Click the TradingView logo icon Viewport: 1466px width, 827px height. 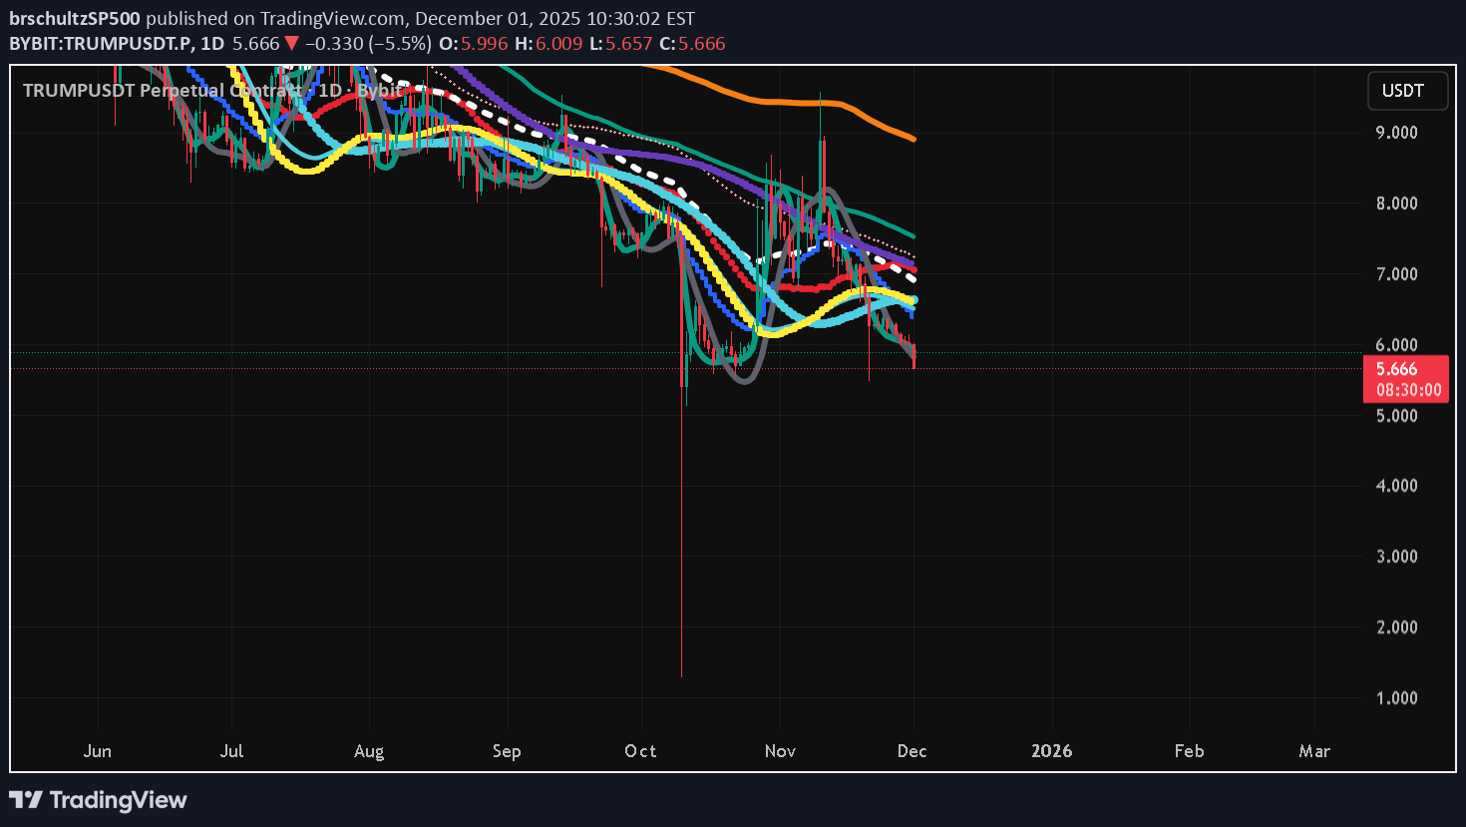click(x=26, y=800)
